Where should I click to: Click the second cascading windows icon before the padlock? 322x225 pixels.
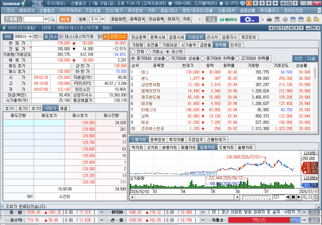point(301,19)
